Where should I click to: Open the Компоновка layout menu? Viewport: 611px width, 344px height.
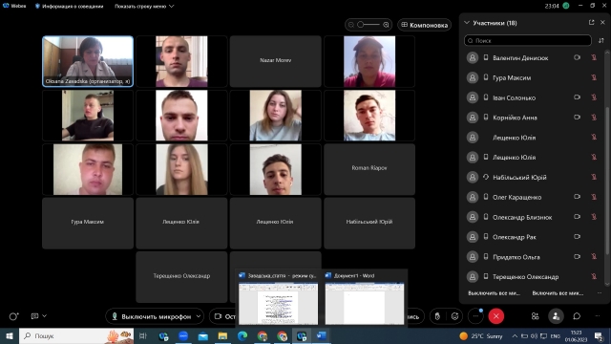point(424,25)
